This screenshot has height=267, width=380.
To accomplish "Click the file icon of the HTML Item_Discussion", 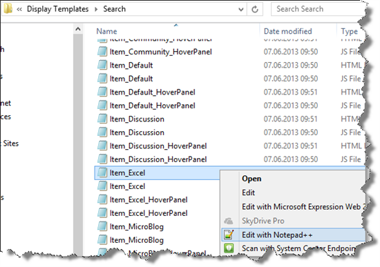I will coord(102,119).
